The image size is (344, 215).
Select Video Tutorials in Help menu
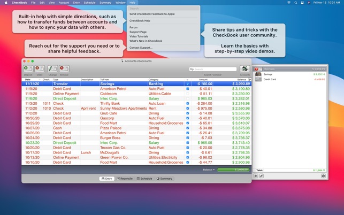[x=139, y=36]
